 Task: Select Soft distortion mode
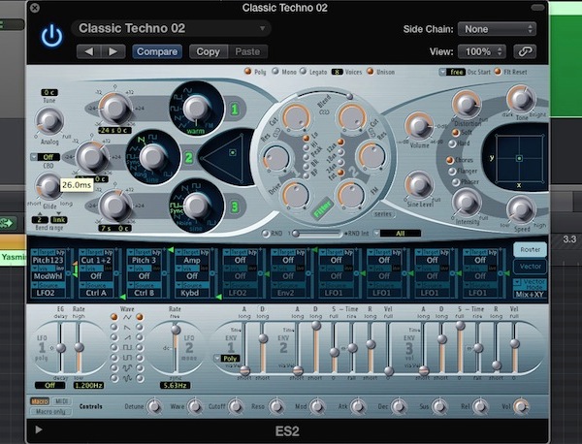tap(456, 133)
